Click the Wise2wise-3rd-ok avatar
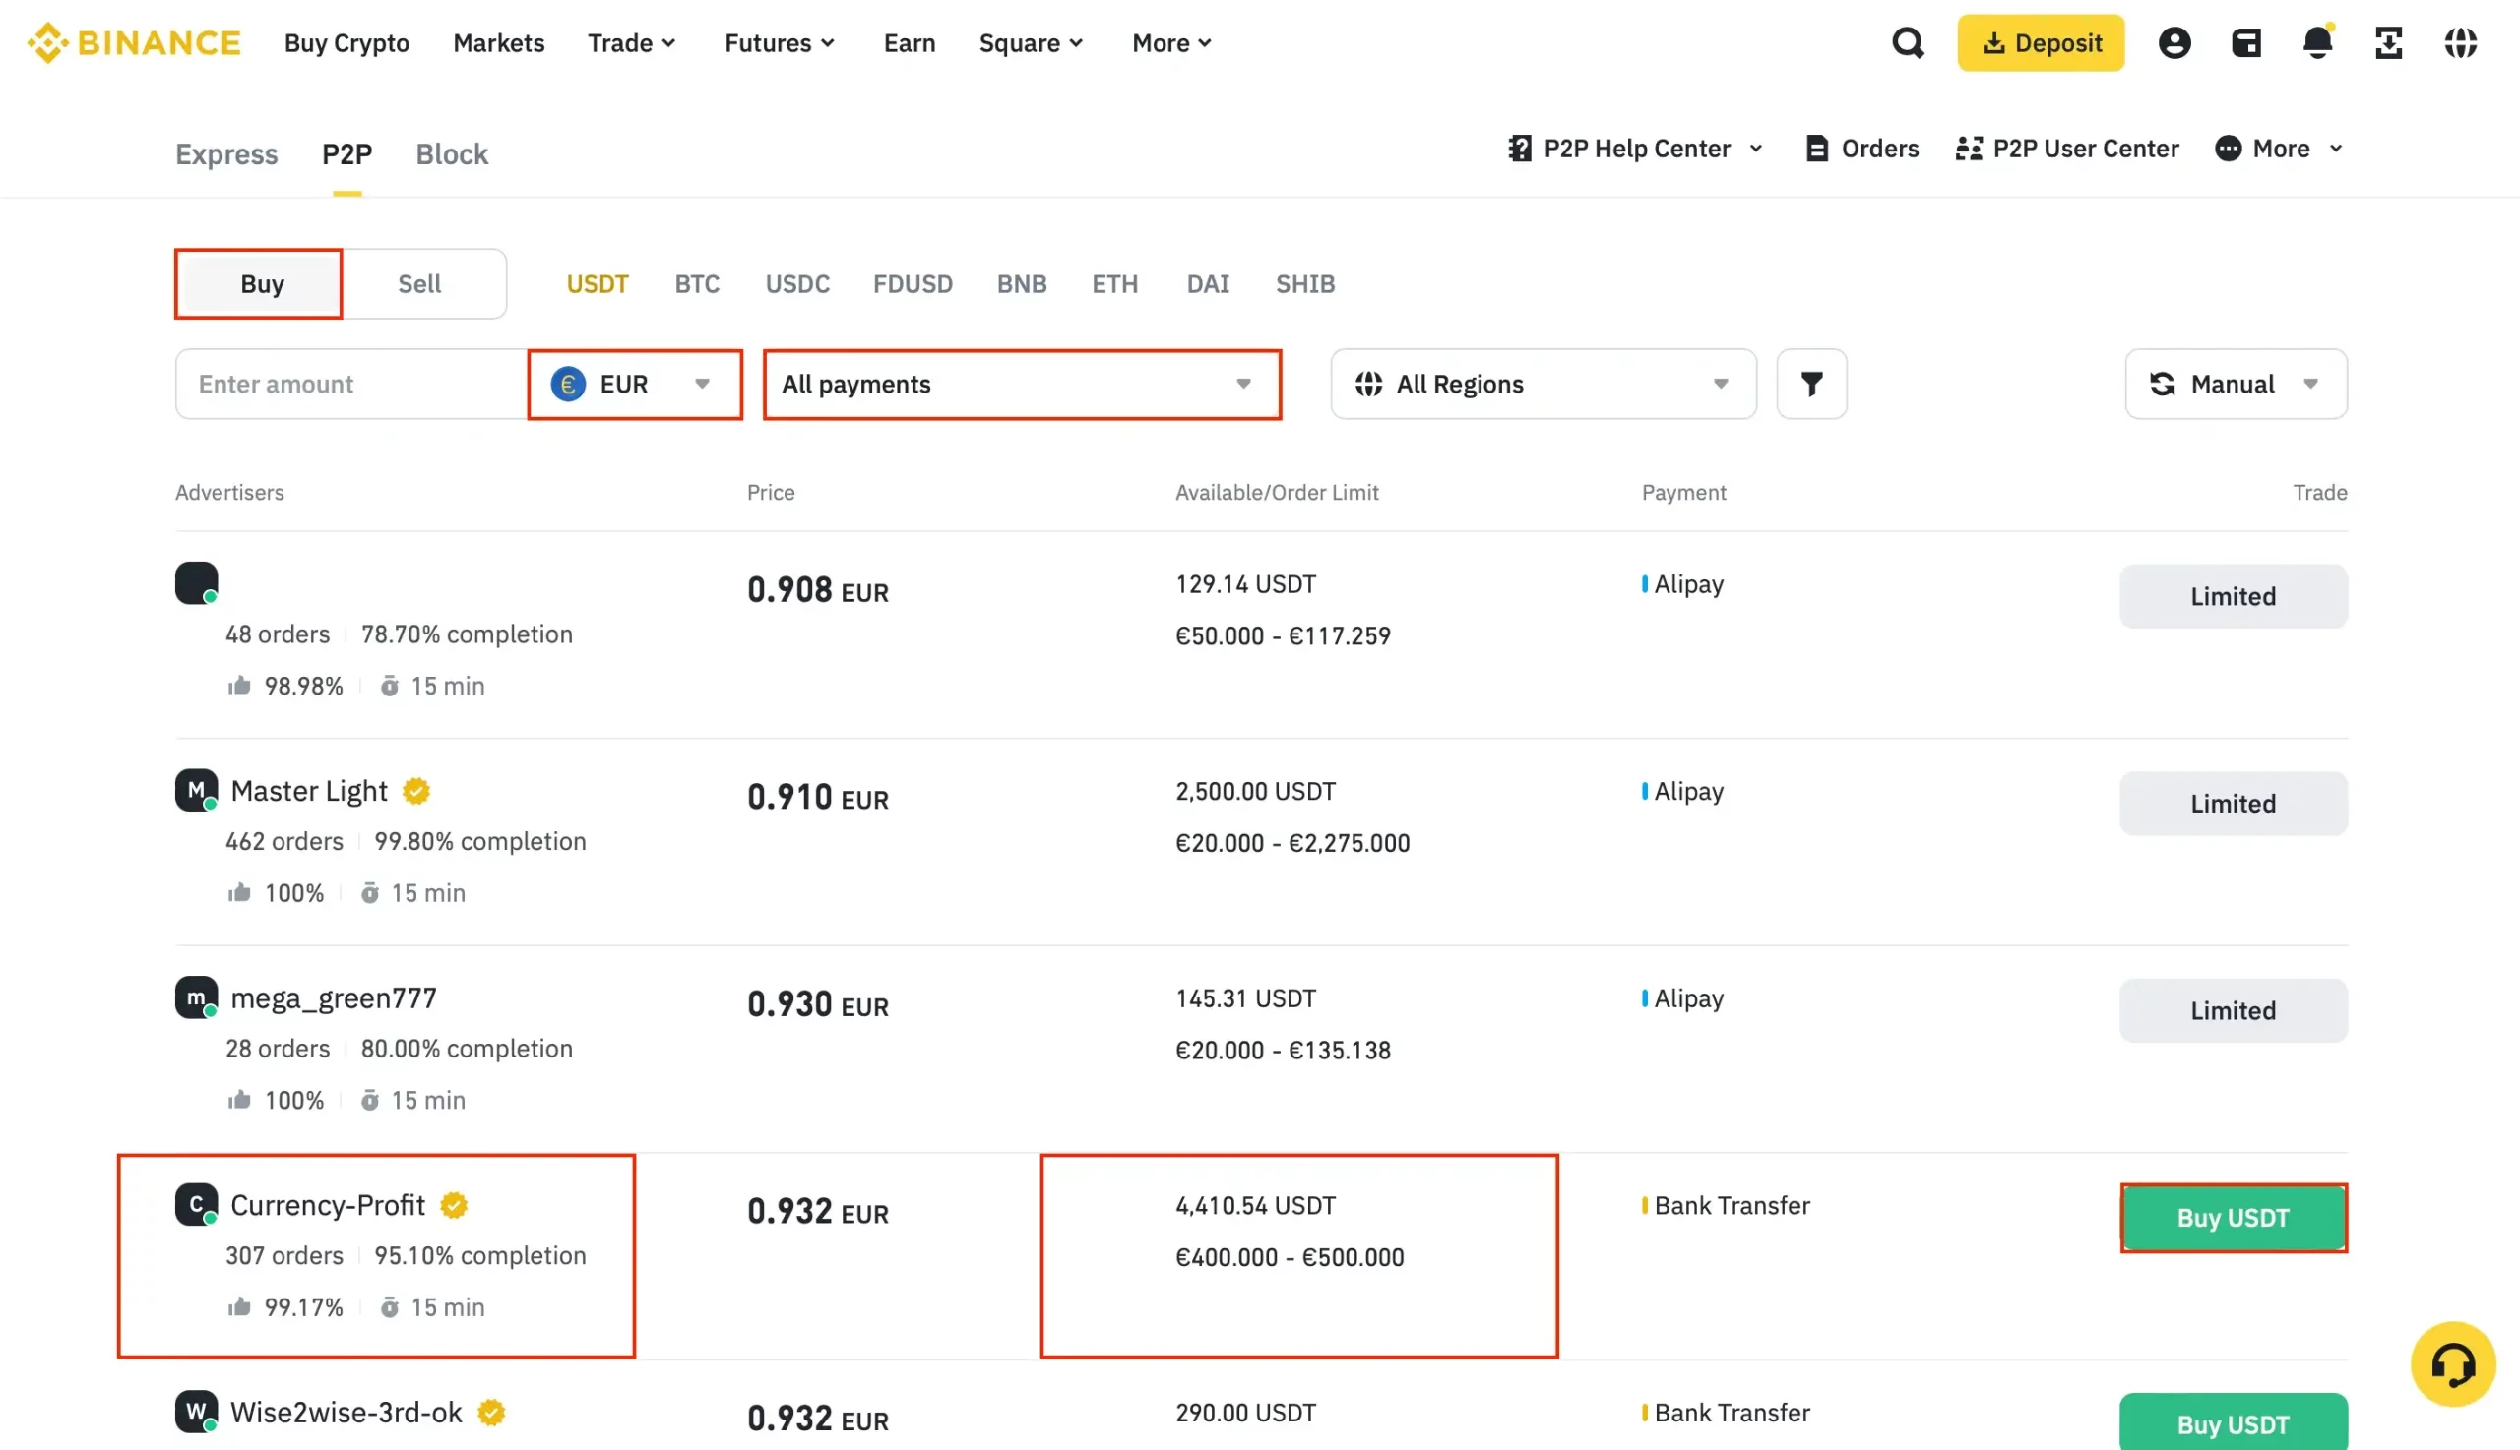Viewport: 2520px width, 1450px height. 196,1412
